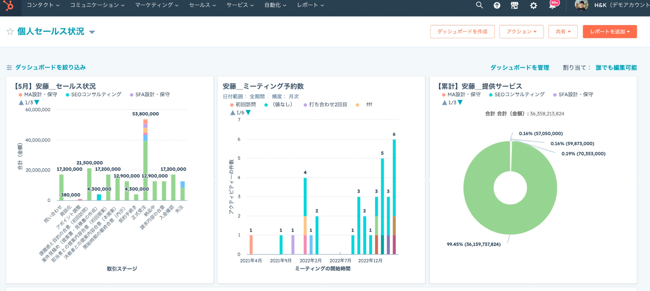Open the セールス menu

coord(202,5)
